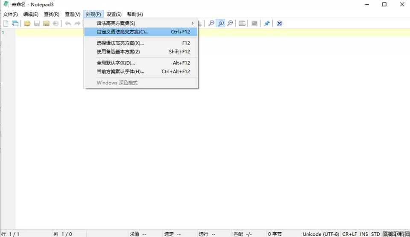This screenshot has width=410, height=237.
Task: Open the 编辑(E) menu
Action: point(31,14)
